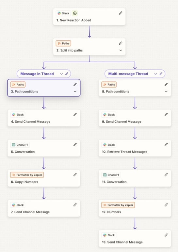Select step 13 Send Channel Message card

135,239
